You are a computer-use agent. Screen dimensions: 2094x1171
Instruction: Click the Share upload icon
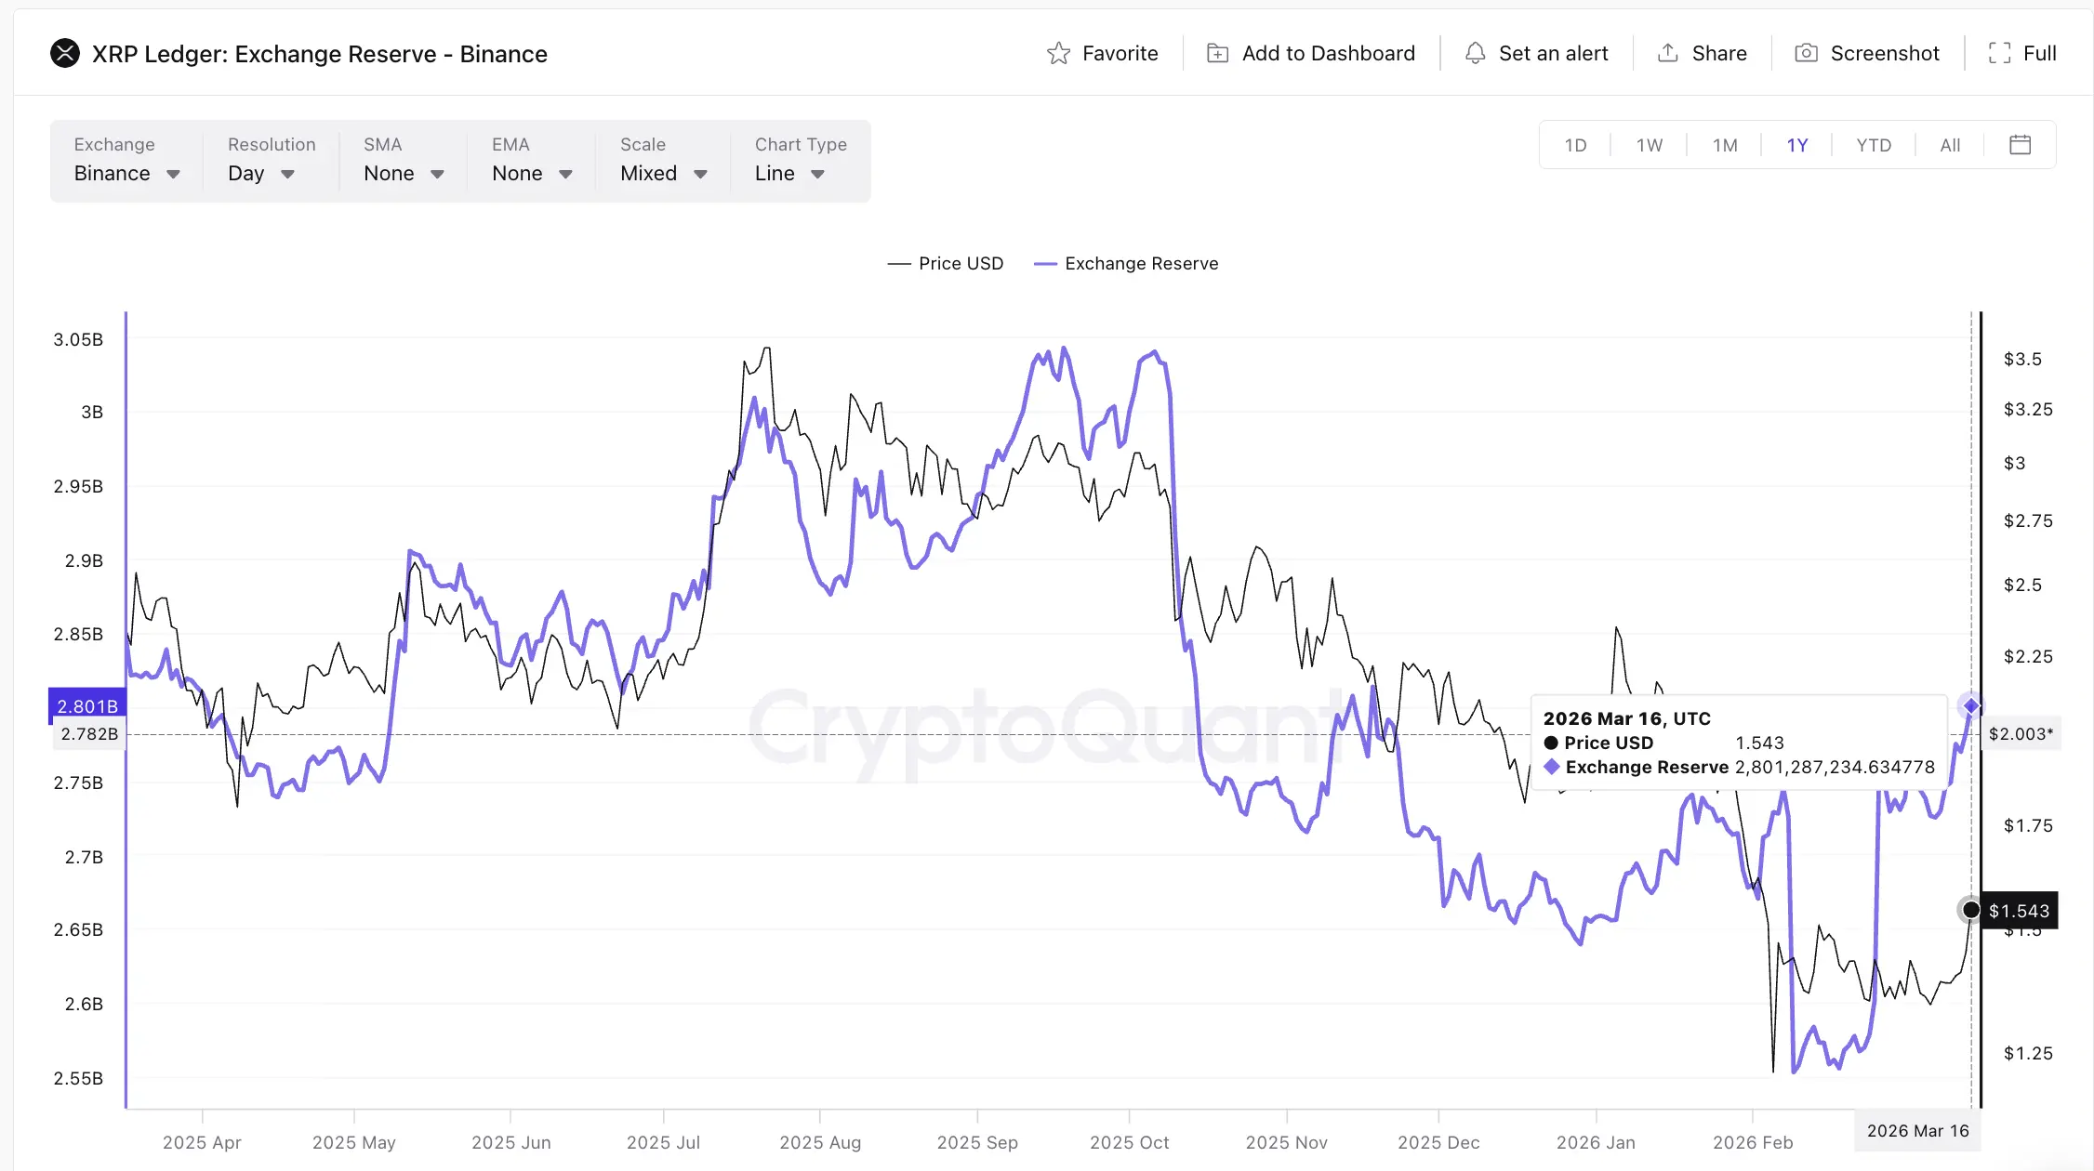(1668, 54)
